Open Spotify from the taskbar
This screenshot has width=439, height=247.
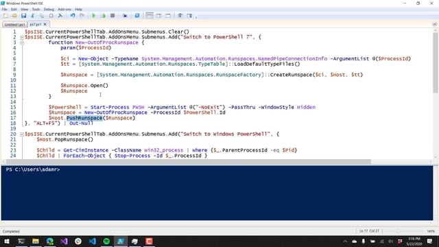point(106,241)
